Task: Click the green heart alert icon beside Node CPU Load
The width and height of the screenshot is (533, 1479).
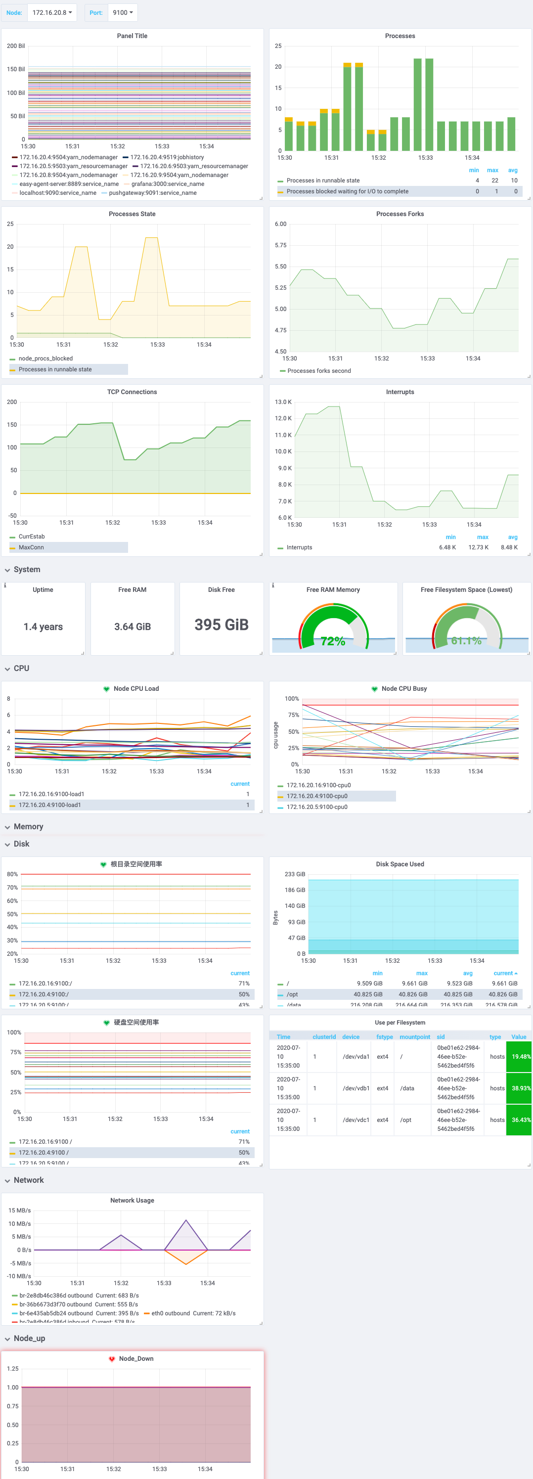Action: (x=106, y=688)
